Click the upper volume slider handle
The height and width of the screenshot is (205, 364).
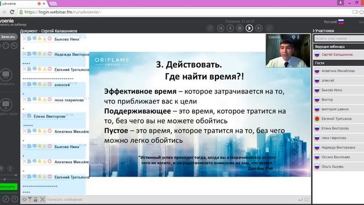16,175
